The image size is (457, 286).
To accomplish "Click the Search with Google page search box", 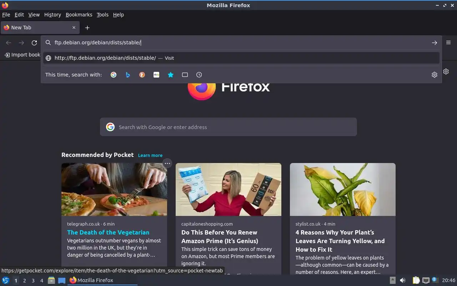I will (x=228, y=127).
